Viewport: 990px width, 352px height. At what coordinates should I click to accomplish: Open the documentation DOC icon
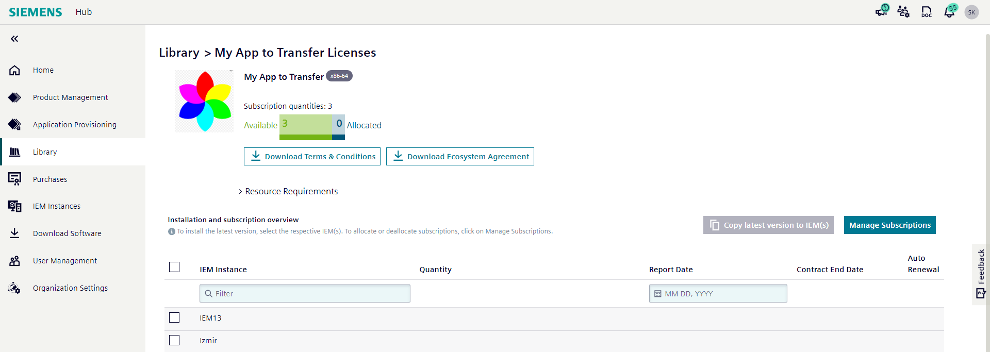927,11
